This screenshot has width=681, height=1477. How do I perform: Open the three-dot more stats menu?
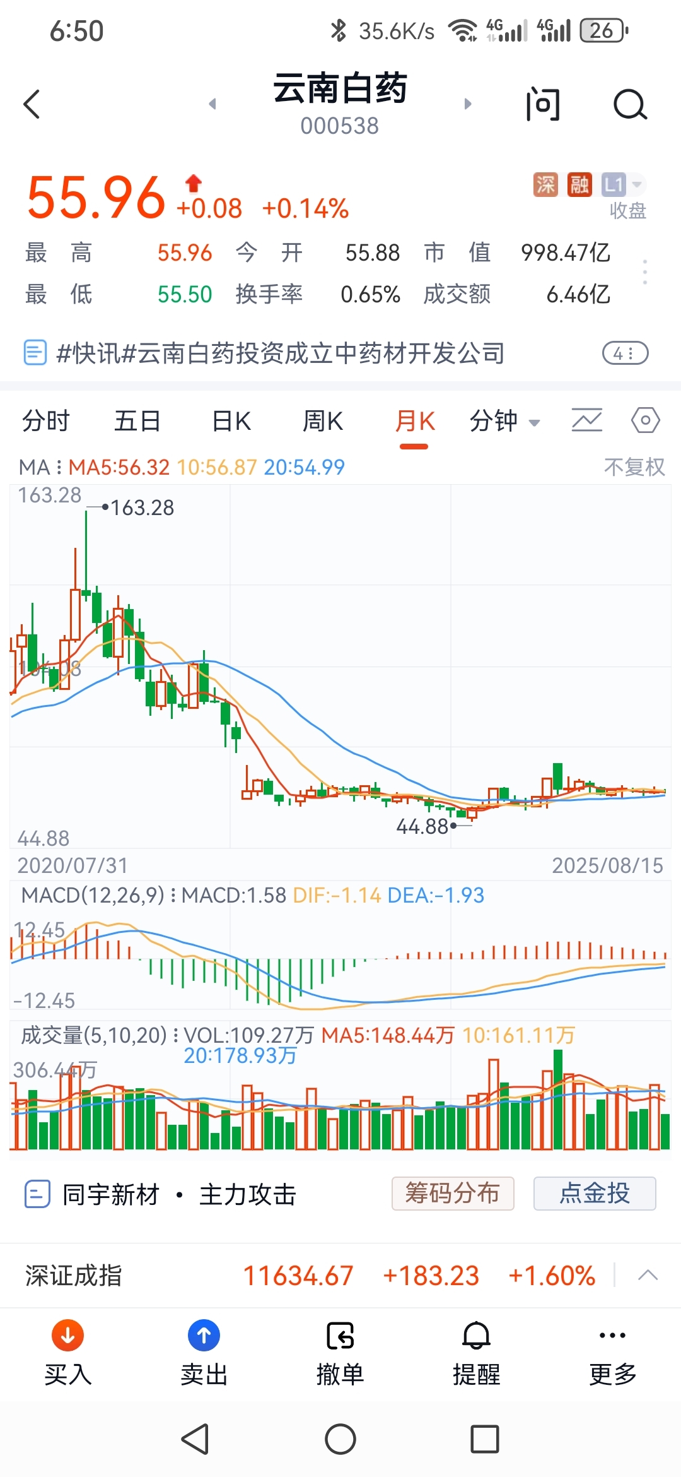[x=644, y=272]
